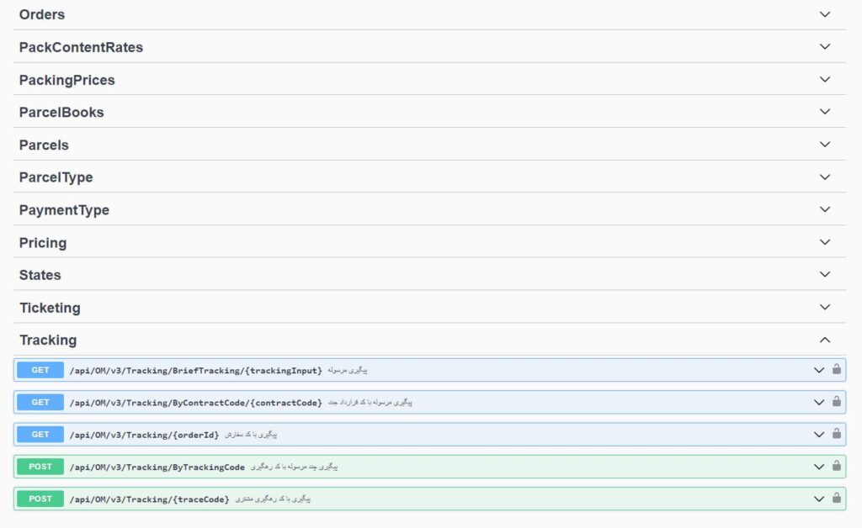The image size is (862, 528).
Task: Click lock icon on ByTrackingCode endpoint
Action: coord(836,466)
